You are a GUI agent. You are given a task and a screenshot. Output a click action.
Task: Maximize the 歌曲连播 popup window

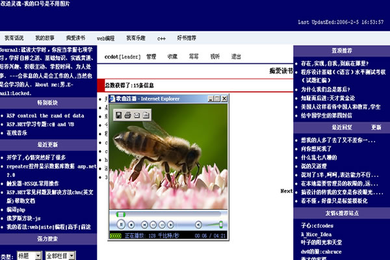pyautogui.click(x=217, y=99)
